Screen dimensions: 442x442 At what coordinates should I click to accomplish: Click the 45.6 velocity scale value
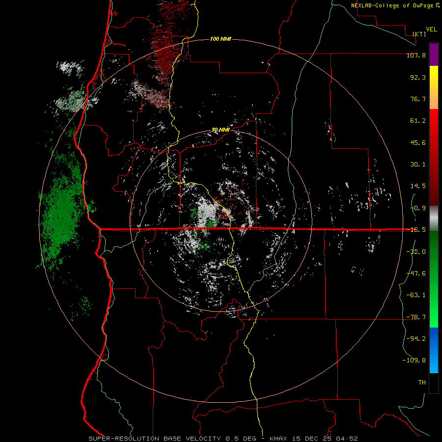click(x=418, y=142)
